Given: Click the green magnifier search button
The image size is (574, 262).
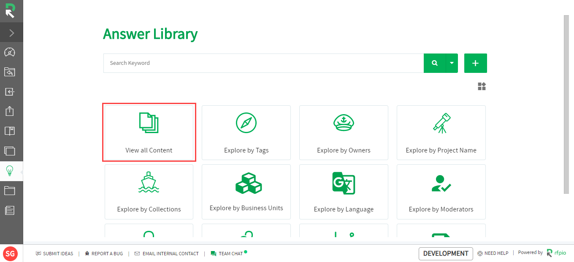Looking at the screenshot, I should [435, 63].
